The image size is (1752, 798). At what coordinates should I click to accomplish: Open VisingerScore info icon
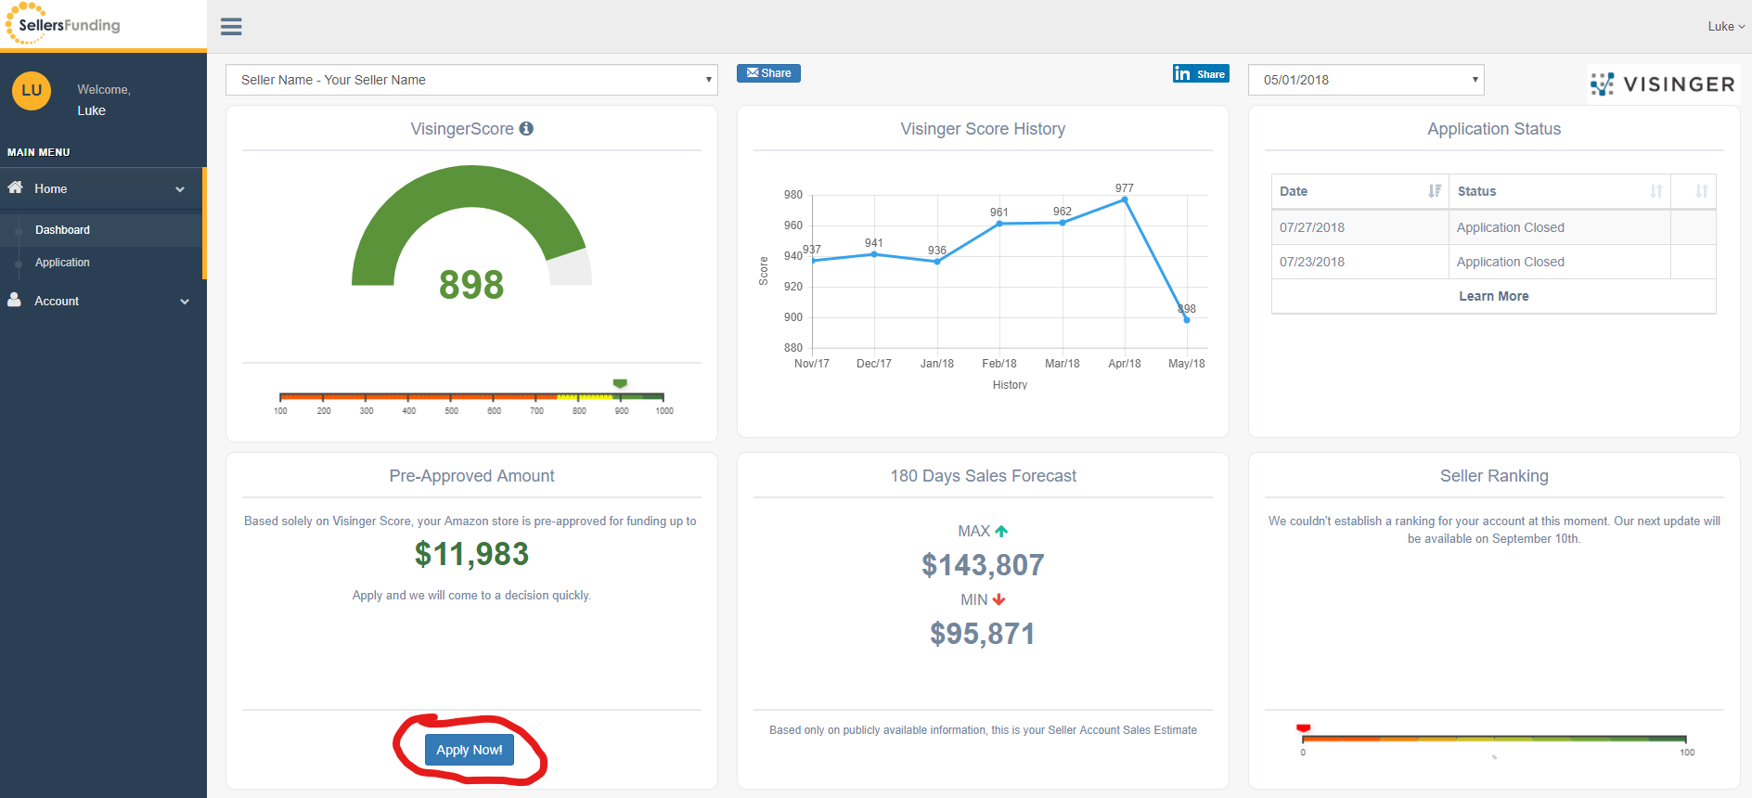[x=526, y=129]
